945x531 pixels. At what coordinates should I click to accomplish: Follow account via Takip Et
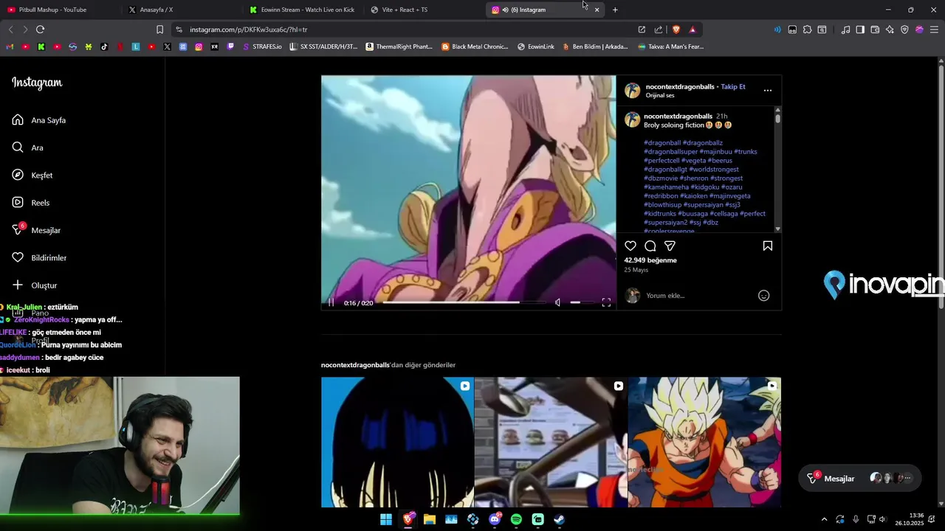(x=733, y=86)
